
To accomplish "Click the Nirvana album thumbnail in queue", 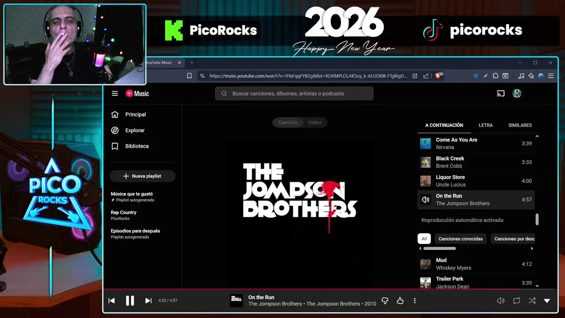I will click(x=426, y=144).
